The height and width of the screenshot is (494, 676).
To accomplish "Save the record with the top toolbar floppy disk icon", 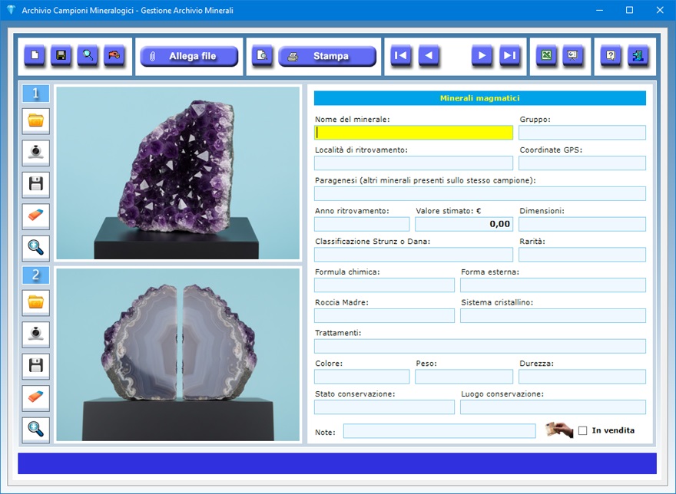I will 61,56.
